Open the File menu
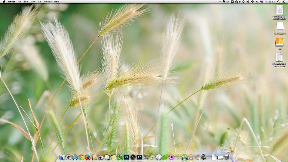This screenshot has width=288, height=162. [x=19, y=2]
